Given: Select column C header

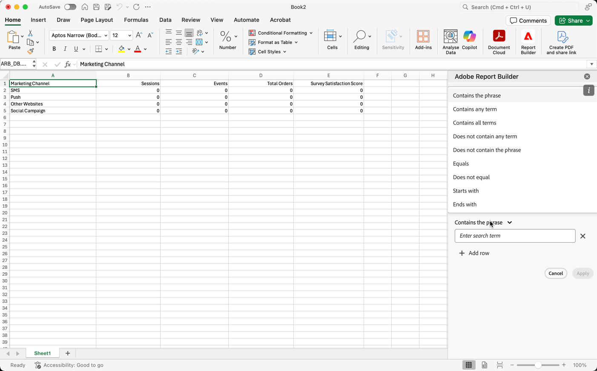Looking at the screenshot, I should [194, 75].
